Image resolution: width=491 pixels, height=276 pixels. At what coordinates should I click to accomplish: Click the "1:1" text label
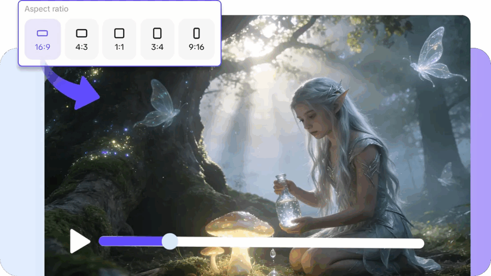(x=119, y=47)
